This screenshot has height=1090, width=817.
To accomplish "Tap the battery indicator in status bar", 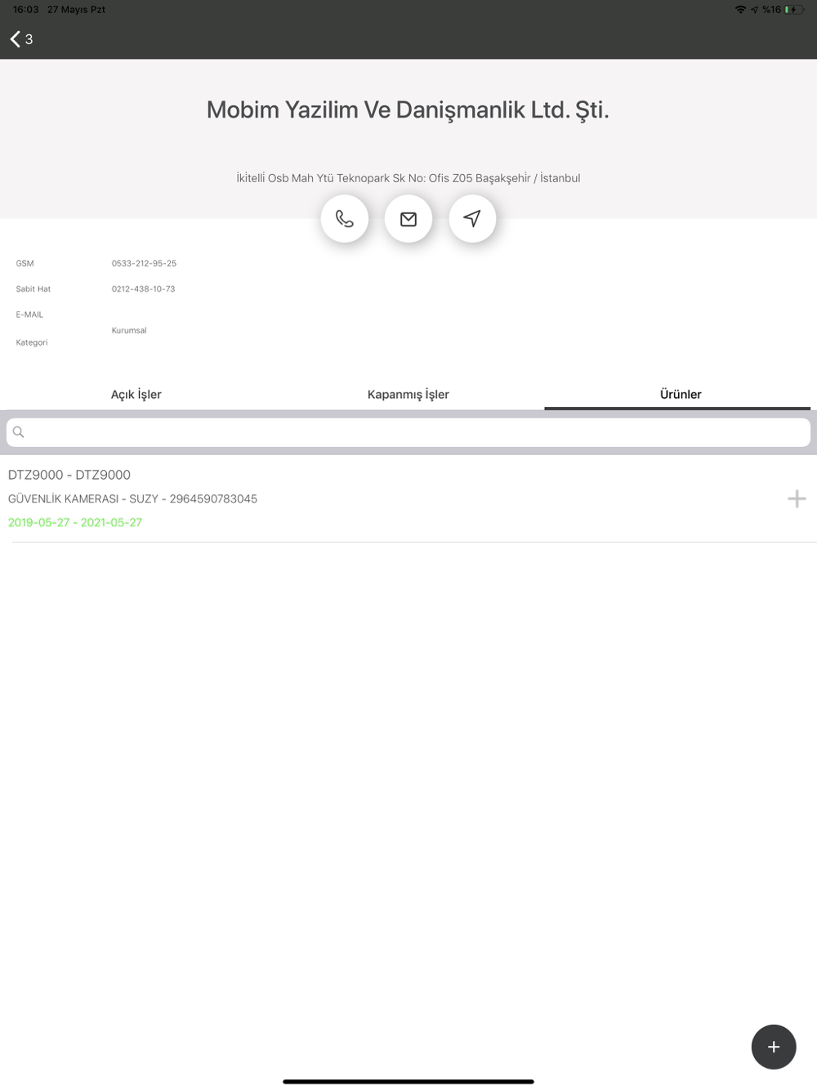I will (x=793, y=10).
